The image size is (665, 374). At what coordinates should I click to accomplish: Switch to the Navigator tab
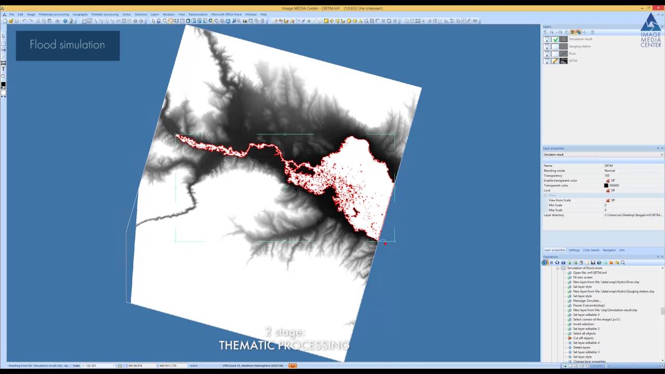point(609,250)
